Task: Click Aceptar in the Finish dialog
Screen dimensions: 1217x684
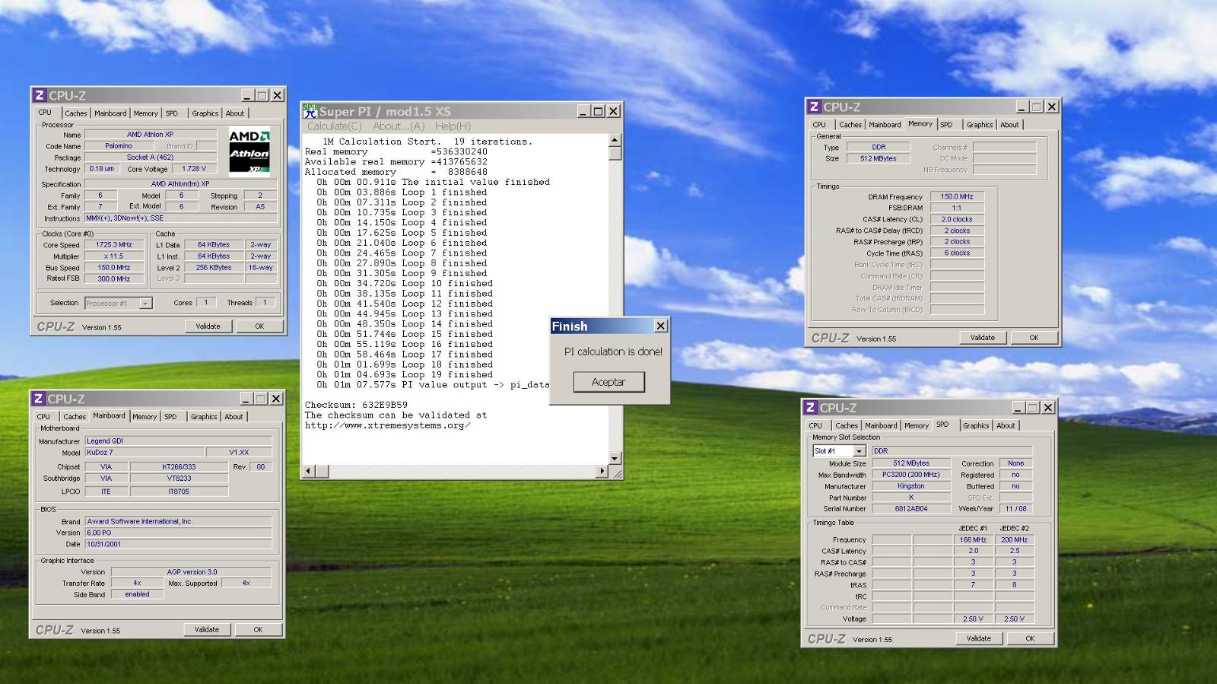Action: point(608,382)
